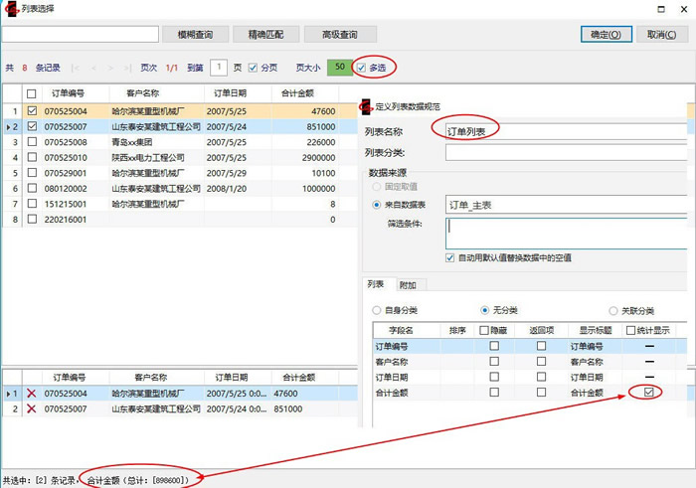Check the row for order 070525008

[32, 142]
